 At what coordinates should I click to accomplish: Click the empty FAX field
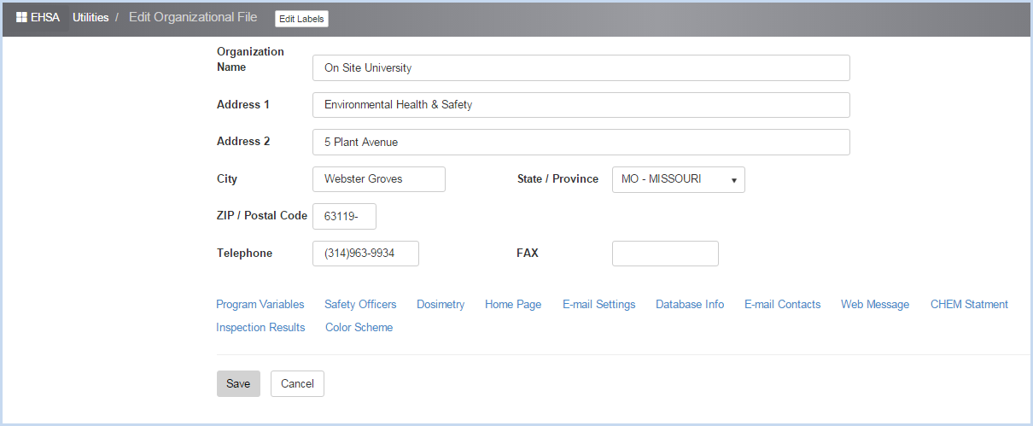pyautogui.click(x=665, y=254)
